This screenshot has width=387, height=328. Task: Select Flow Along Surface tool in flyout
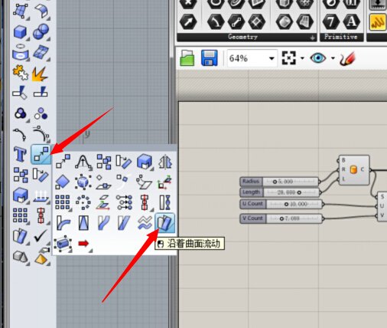coord(165,223)
